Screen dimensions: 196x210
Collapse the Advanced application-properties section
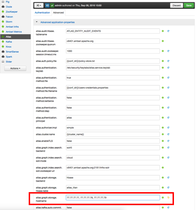click(x=37, y=22)
